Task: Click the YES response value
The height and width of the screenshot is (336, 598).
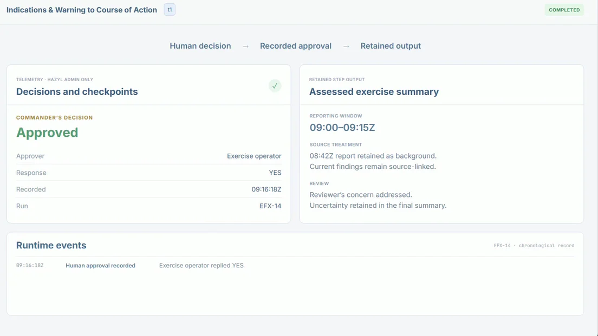Action: [x=275, y=173]
